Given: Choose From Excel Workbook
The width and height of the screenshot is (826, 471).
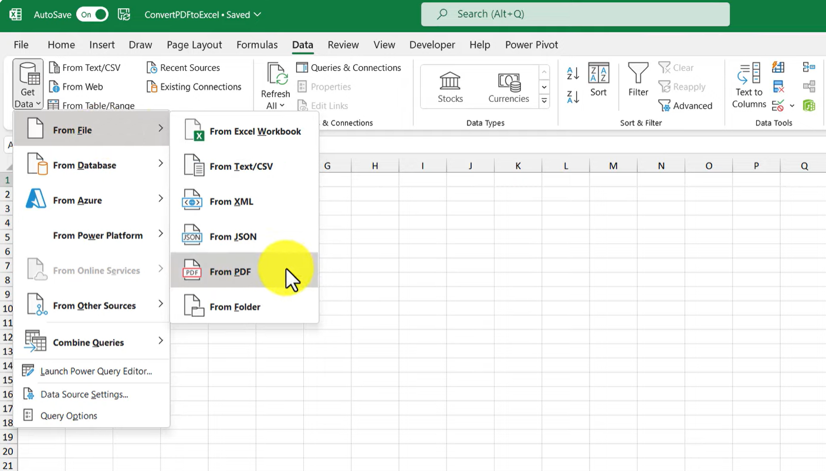Looking at the screenshot, I should pos(245,131).
